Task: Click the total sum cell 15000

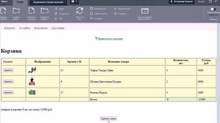Action: point(206,99)
